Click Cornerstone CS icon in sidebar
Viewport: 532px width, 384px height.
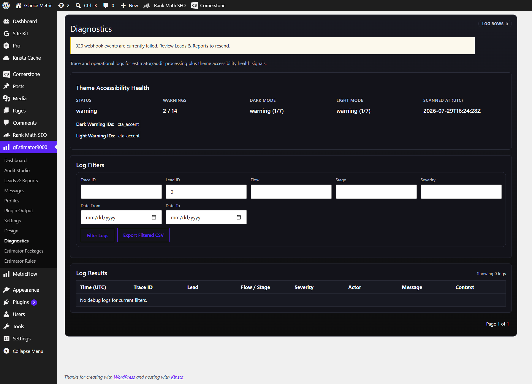[x=6, y=74]
